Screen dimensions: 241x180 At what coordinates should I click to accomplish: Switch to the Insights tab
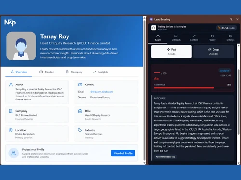tap(100, 72)
